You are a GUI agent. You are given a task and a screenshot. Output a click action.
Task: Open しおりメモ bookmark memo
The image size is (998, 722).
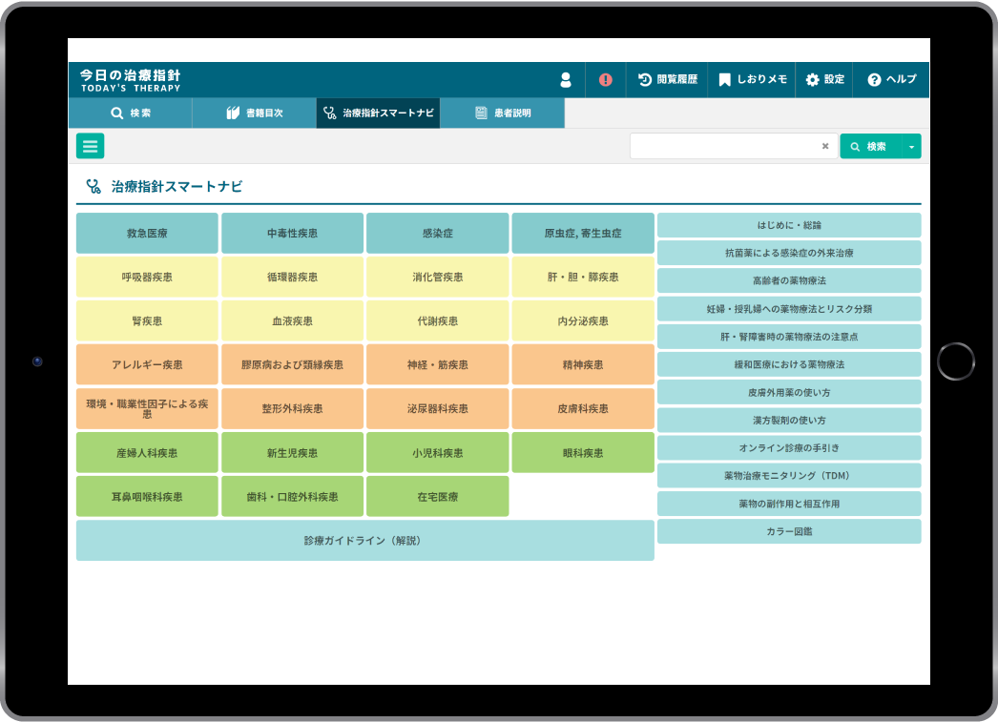point(753,80)
